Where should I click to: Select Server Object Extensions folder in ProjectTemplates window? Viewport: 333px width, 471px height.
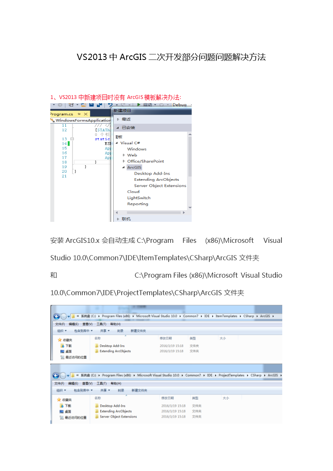(116, 416)
